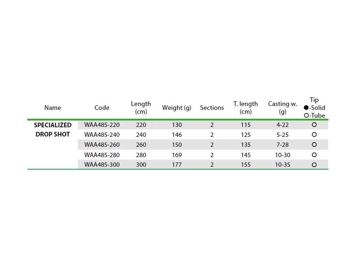Click length value 280
364x273 pixels.
tap(141, 155)
